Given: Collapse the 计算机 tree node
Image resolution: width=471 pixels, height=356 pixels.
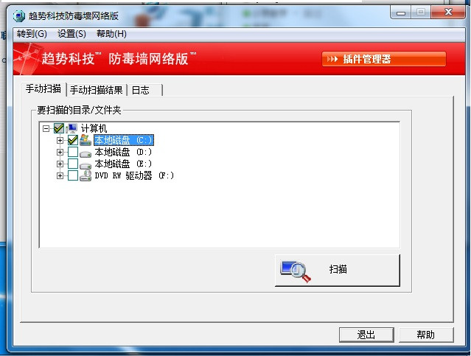Looking at the screenshot, I should (46, 129).
